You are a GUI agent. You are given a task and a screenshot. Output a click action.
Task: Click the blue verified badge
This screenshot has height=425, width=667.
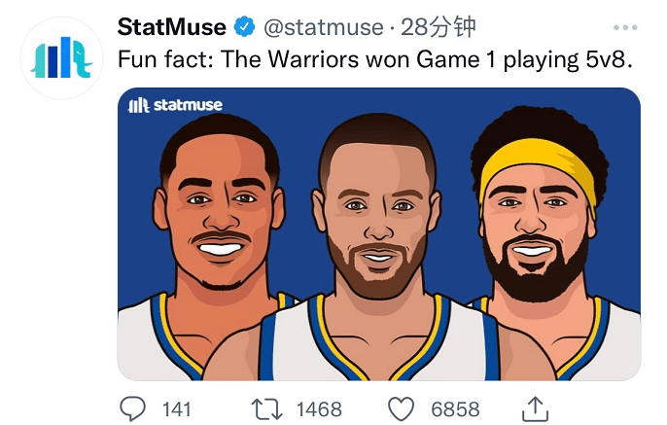pos(243,27)
